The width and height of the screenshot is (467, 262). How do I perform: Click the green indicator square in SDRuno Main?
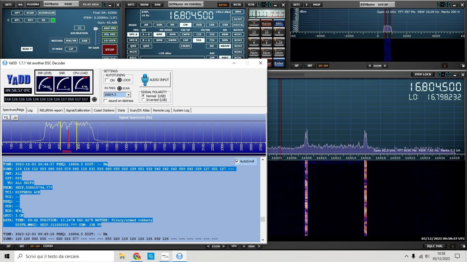(x=53, y=20)
